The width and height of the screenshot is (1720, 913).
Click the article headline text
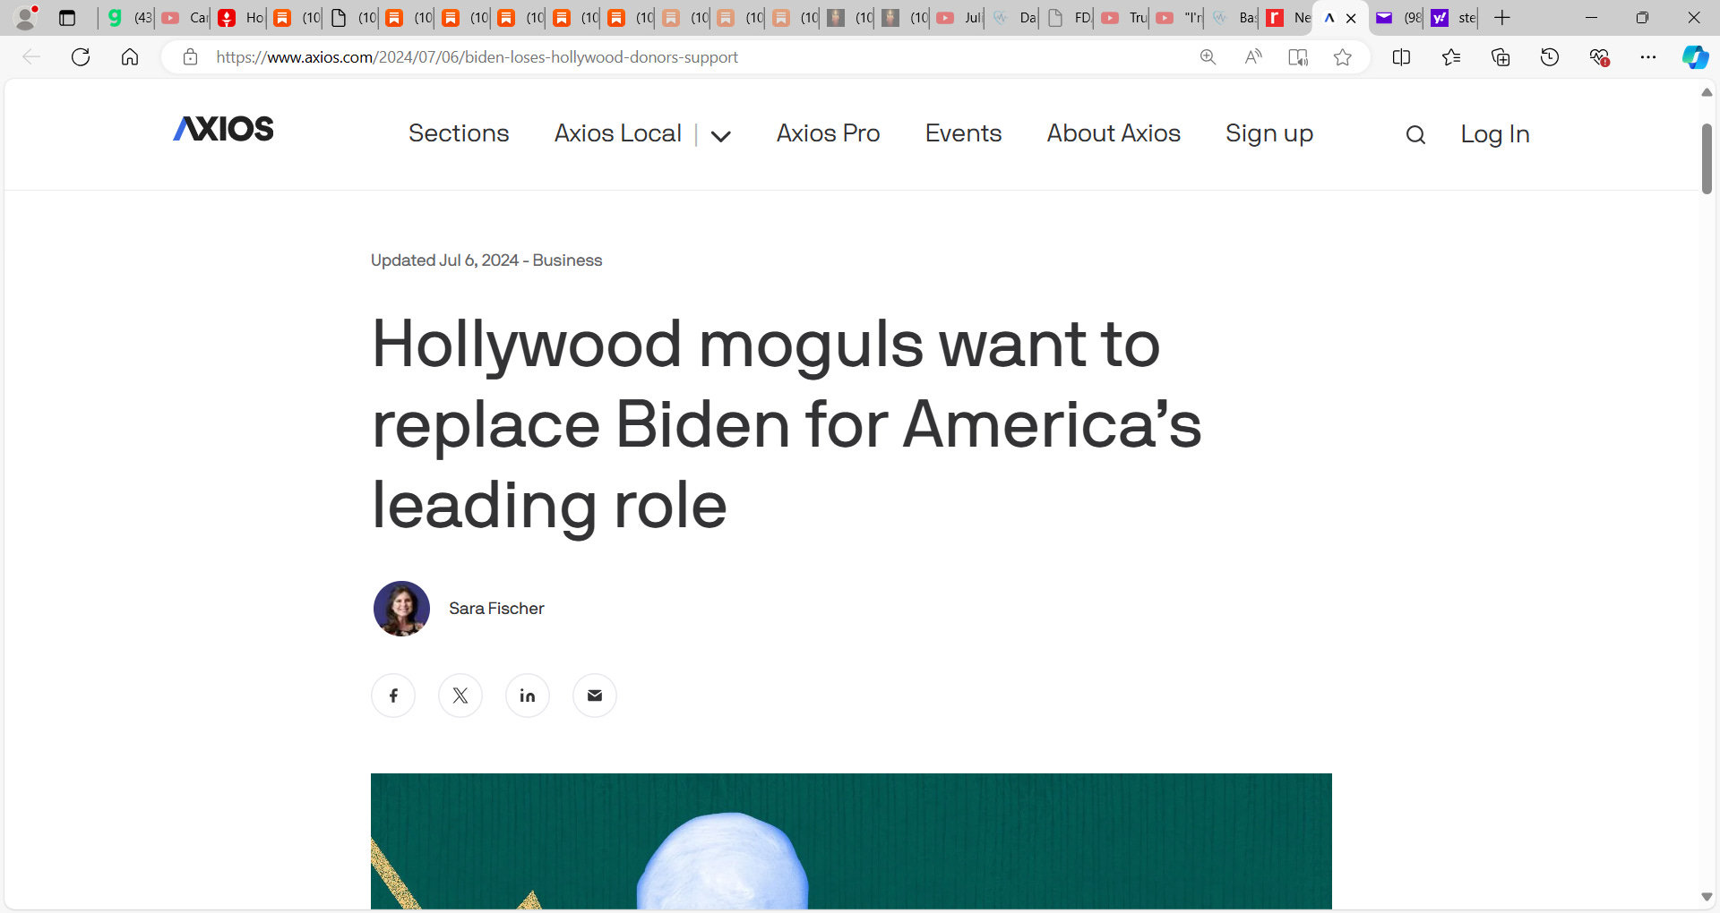point(787,424)
